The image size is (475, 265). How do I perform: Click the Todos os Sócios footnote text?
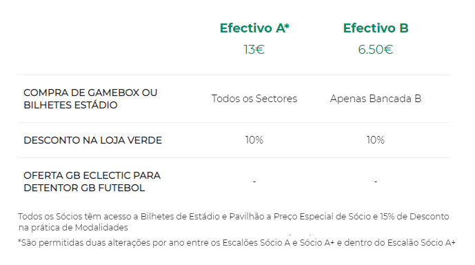233,222
